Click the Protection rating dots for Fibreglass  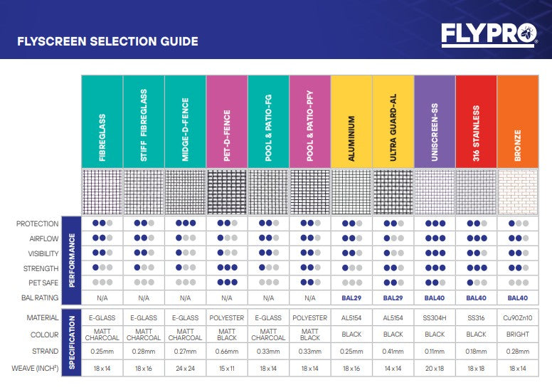(x=102, y=223)
